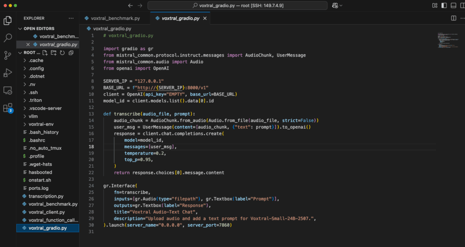Open the Search view in activity bar
This screenshot has height=247, width=465.
[x=8, y=38]
